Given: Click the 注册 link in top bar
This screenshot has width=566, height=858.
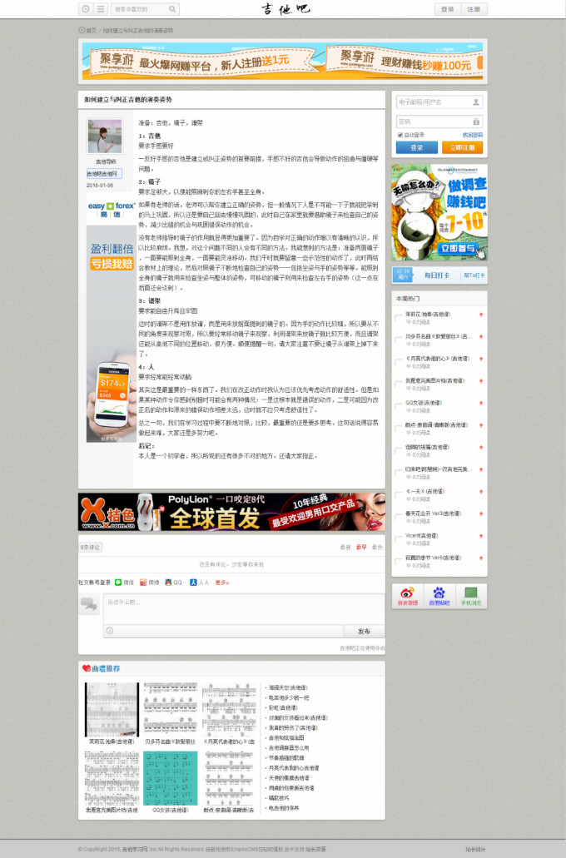Looking at the screenshot, I should tap(474, 9).
